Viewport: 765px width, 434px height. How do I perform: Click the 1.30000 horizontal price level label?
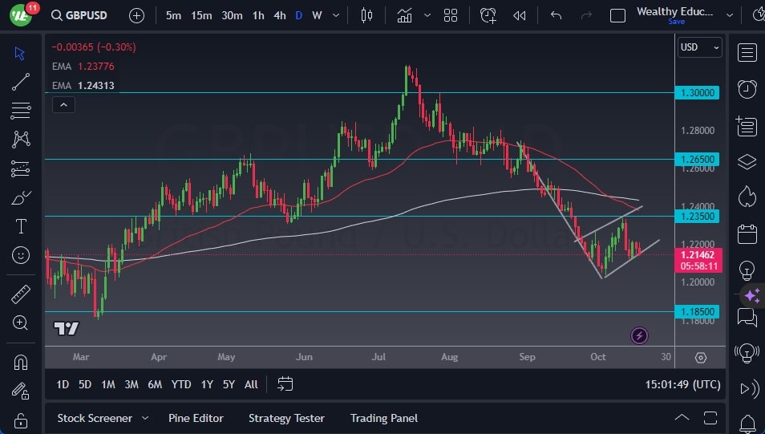pyautogui.click(x=696, y=92)
